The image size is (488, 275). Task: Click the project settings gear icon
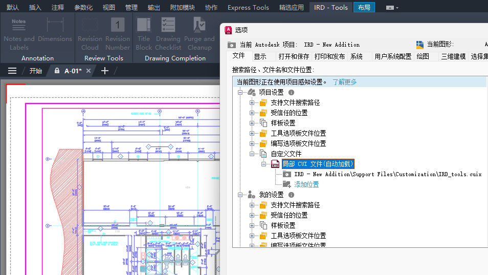252,92
